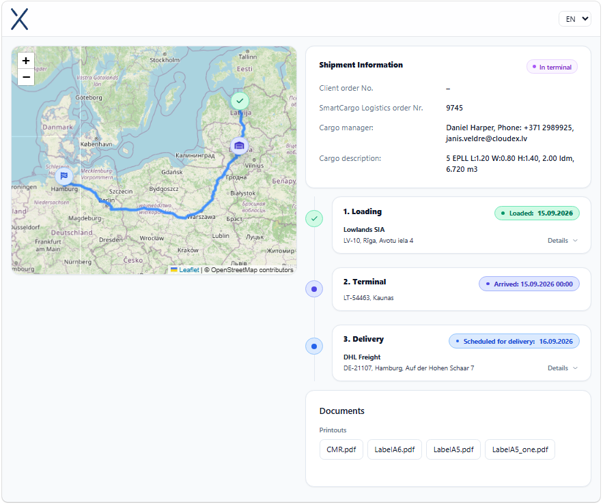The width and height of the screenshot is (603, 504).
Task: Open the Leaflet link on the map
Action: (x=189, y=270)
